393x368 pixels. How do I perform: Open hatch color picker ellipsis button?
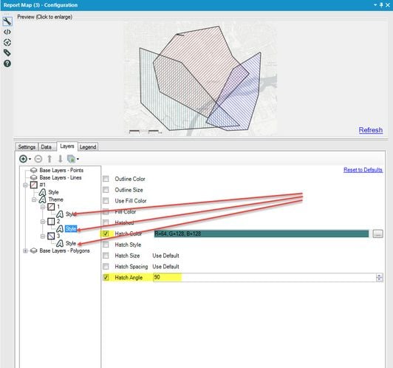[377, 234]
